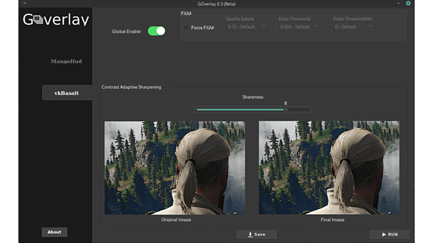Click the Sharpness slider handle
Viewport: 433px width, 243px height.
(x=284, y=109)
